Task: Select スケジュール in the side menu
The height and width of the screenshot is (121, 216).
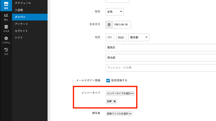Action: click(x=23, y=3)
